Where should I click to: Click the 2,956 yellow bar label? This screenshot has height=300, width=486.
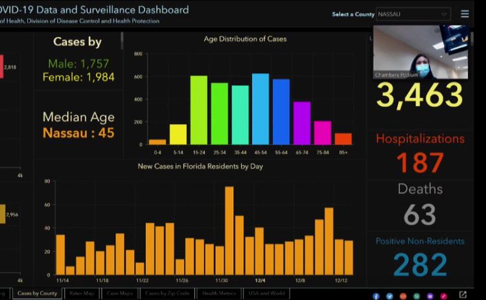tap(12, 214)
